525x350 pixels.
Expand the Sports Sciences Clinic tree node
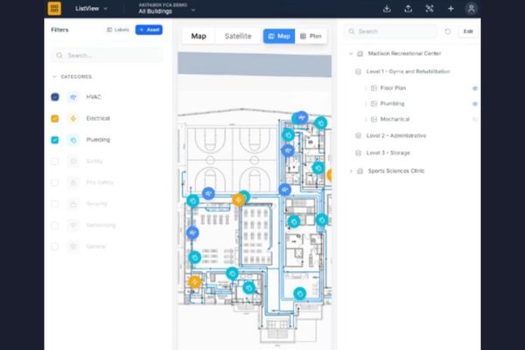click(x=351, y=171)
